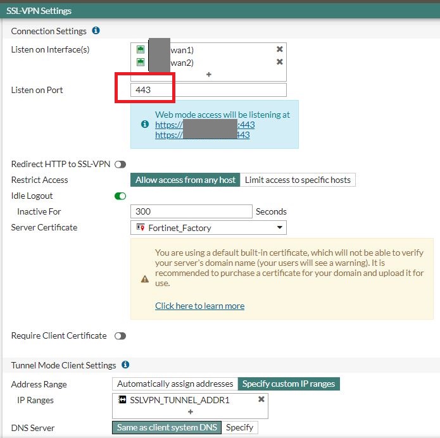Click the wan1 interface port icon
Screen dimensions: 440x438
coord(141,49)
